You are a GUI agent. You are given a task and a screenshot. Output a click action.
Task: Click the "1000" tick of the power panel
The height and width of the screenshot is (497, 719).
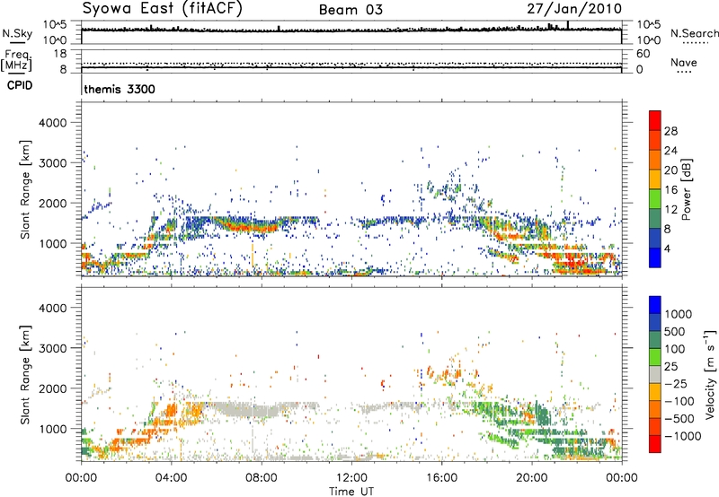point(52,243)
